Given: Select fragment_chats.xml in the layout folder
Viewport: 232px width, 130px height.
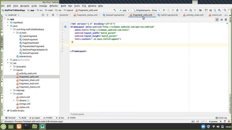Looking at the screenshot, I should [29, 80].
